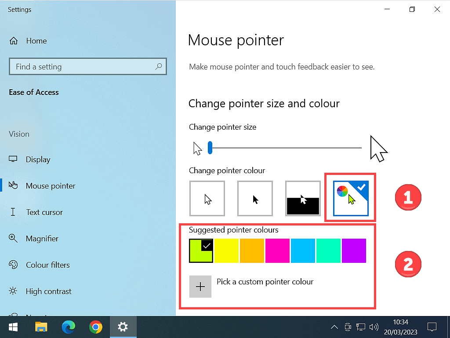Viewport: 450px width, 338px height.
Task: Select the custom colour pointer option
Action: pyautogui.click(x=350, y=199)
